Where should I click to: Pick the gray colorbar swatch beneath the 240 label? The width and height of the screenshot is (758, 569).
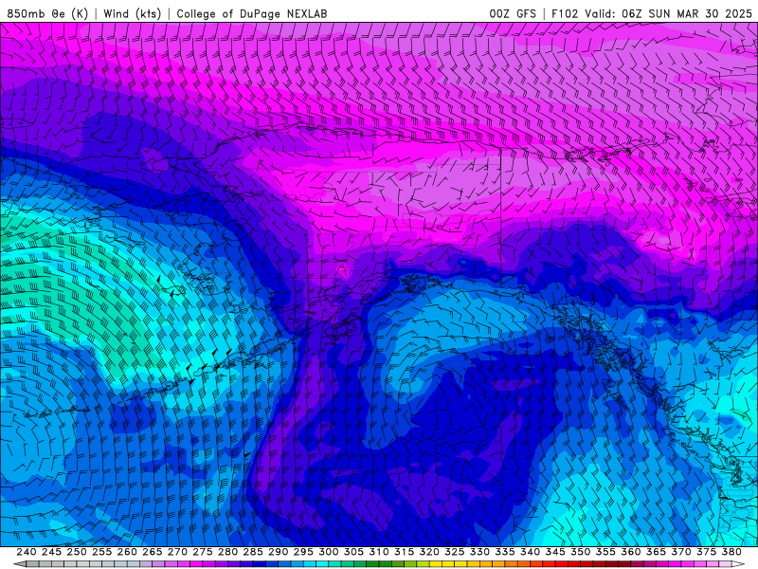31,564
